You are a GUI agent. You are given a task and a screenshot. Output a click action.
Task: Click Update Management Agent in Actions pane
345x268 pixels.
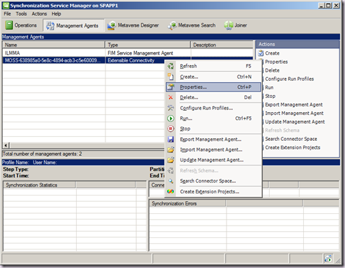point(295,122)
